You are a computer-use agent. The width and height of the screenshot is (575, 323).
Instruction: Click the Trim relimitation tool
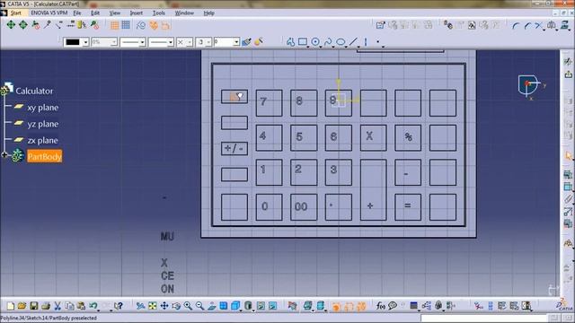(539, 25)
